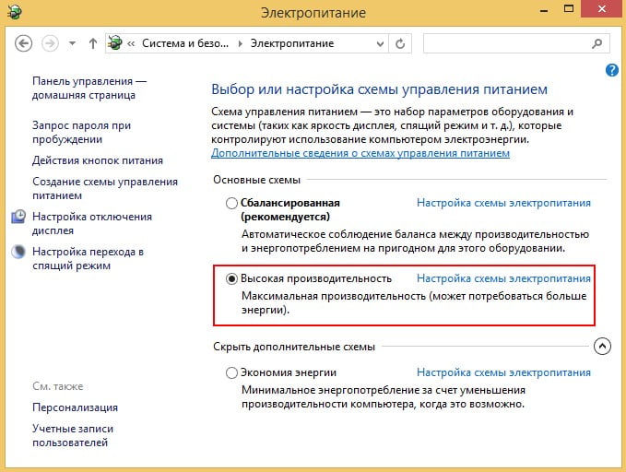Choose the Экономия энергии power plan
This screenshot has height=472, width=626.
231,373
